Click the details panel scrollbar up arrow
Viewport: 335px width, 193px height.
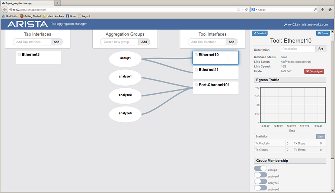pos(332,32)
